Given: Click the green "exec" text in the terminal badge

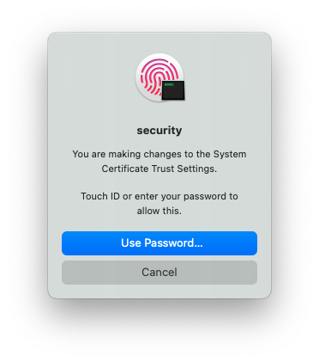Looking at the screenshot, I should pos(170,84).
